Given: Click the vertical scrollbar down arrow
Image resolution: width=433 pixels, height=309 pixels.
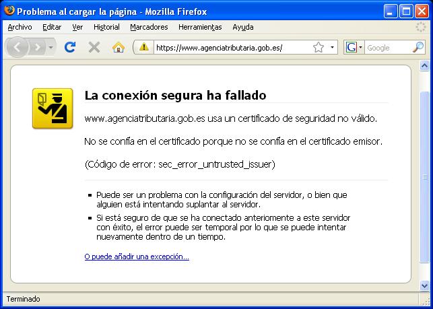Looking at the screenshot, I should (x=424, y=285).
